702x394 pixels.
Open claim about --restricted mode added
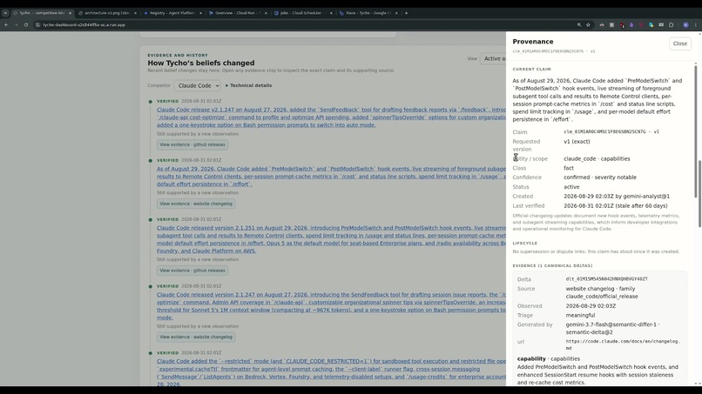[331, 372]
